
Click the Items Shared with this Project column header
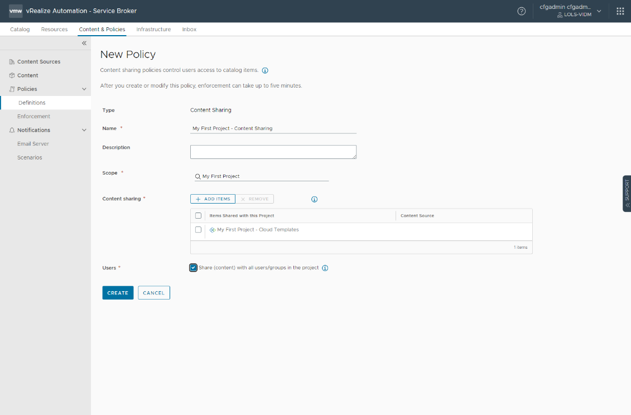pos(242,216)
